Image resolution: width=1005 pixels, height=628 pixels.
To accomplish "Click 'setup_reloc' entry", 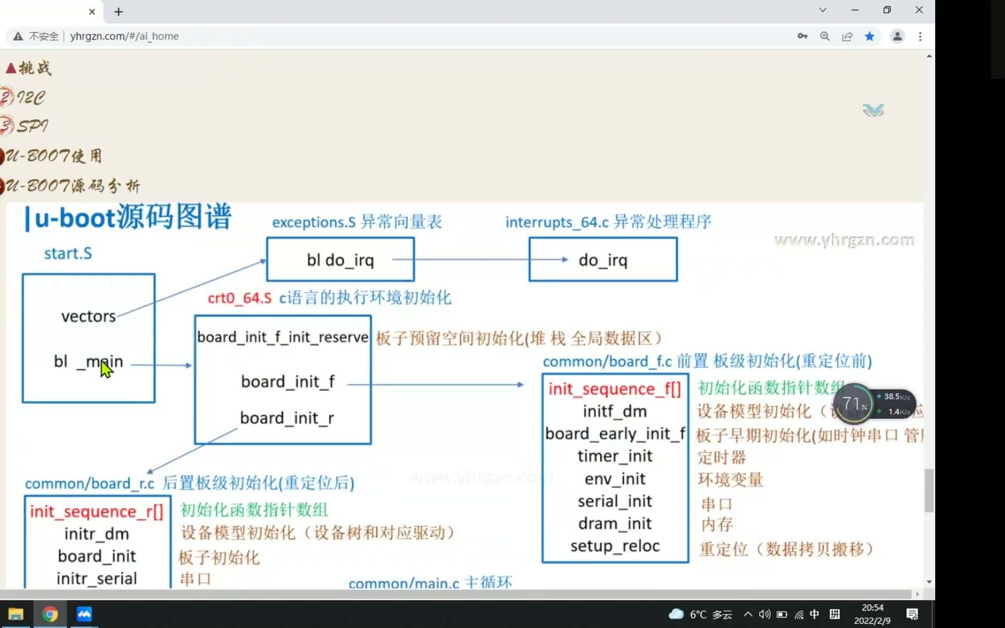I will point(615,545).
